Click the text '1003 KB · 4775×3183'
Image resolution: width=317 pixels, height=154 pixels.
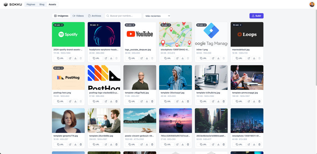pyautogui.click(x=134, y=139)
